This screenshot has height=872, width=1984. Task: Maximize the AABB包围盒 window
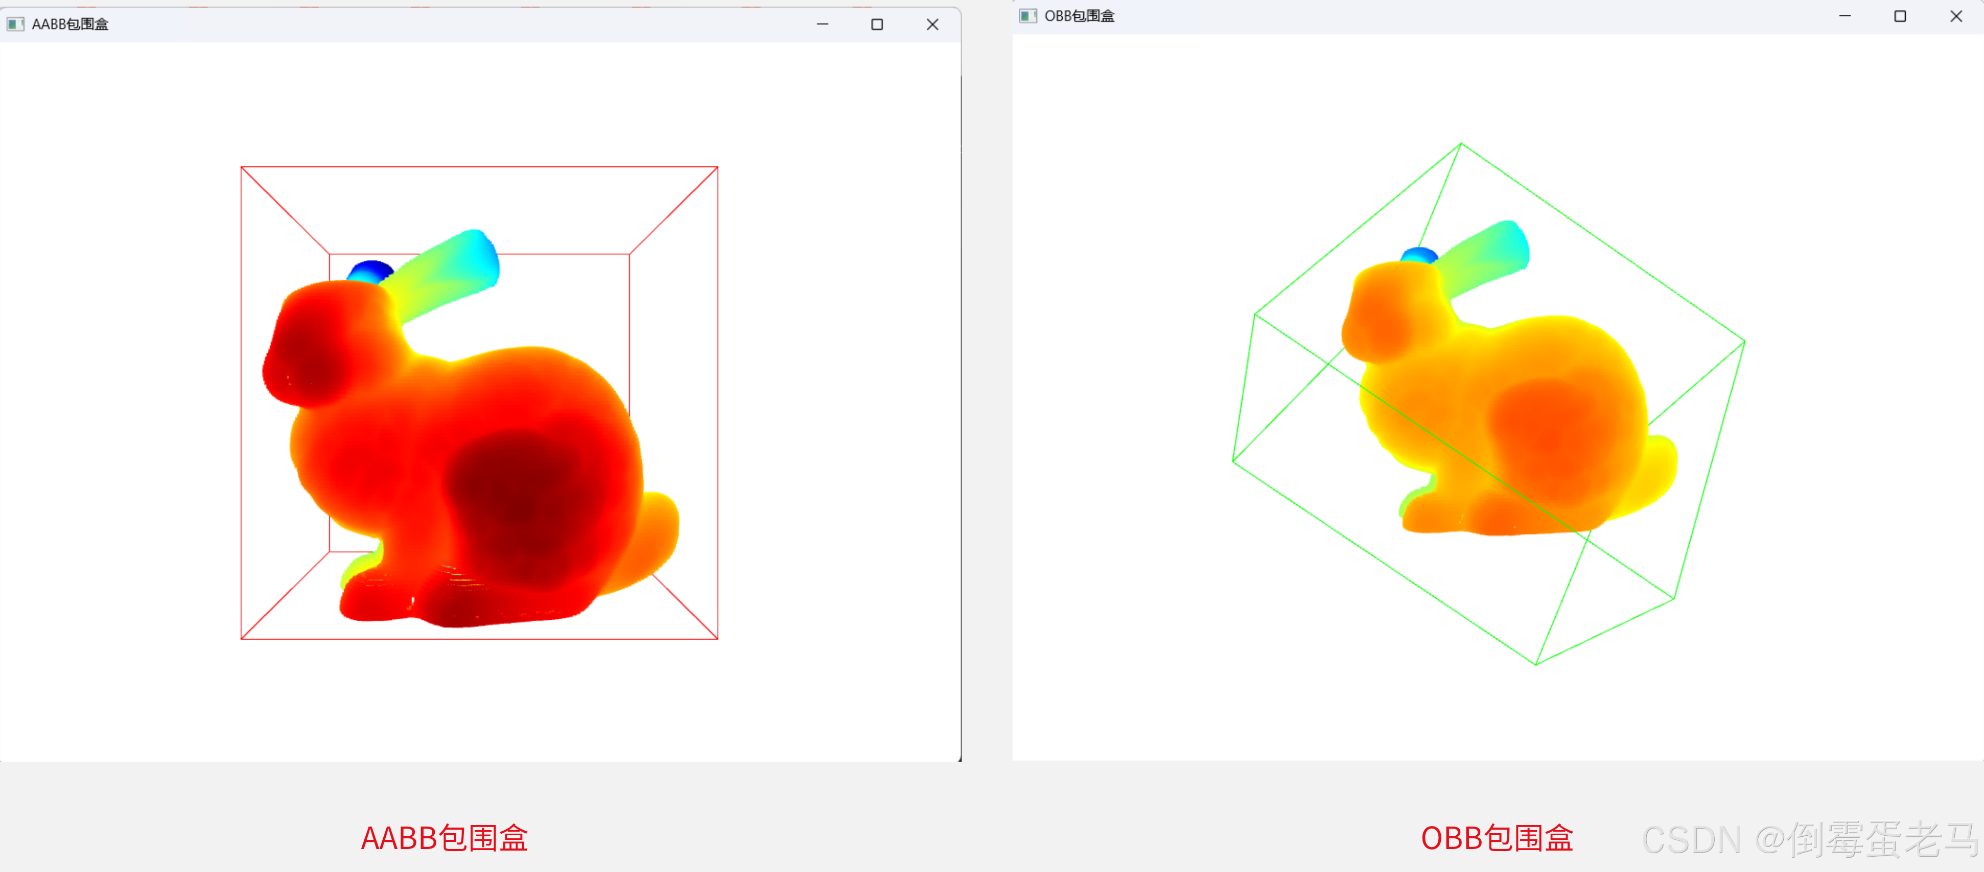[x=877, y=24]
